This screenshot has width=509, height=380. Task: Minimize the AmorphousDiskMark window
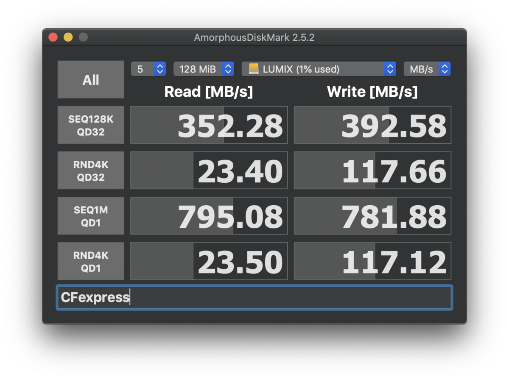(x=68, y=37)
